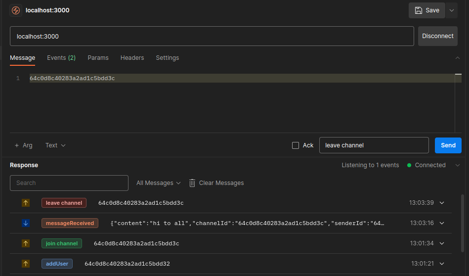Expand the leave channel message at 13:03:39
Viewport: 469px width, 276px height.
coord(442,203)
